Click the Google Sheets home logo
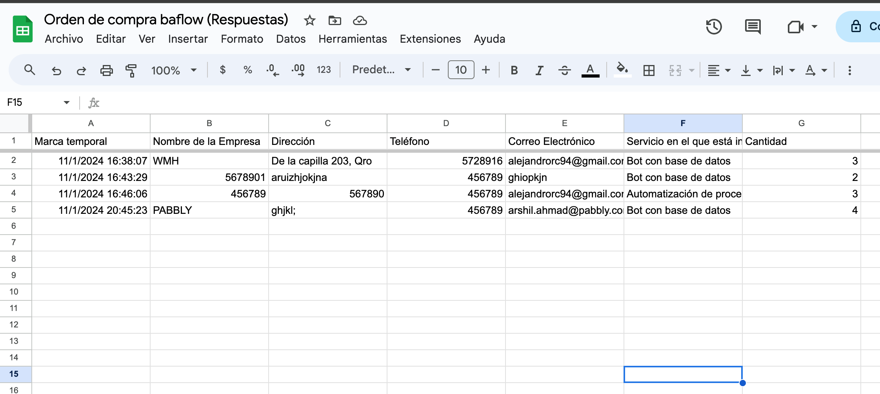This screenshot has height=394, width=880. click(23, 29)
